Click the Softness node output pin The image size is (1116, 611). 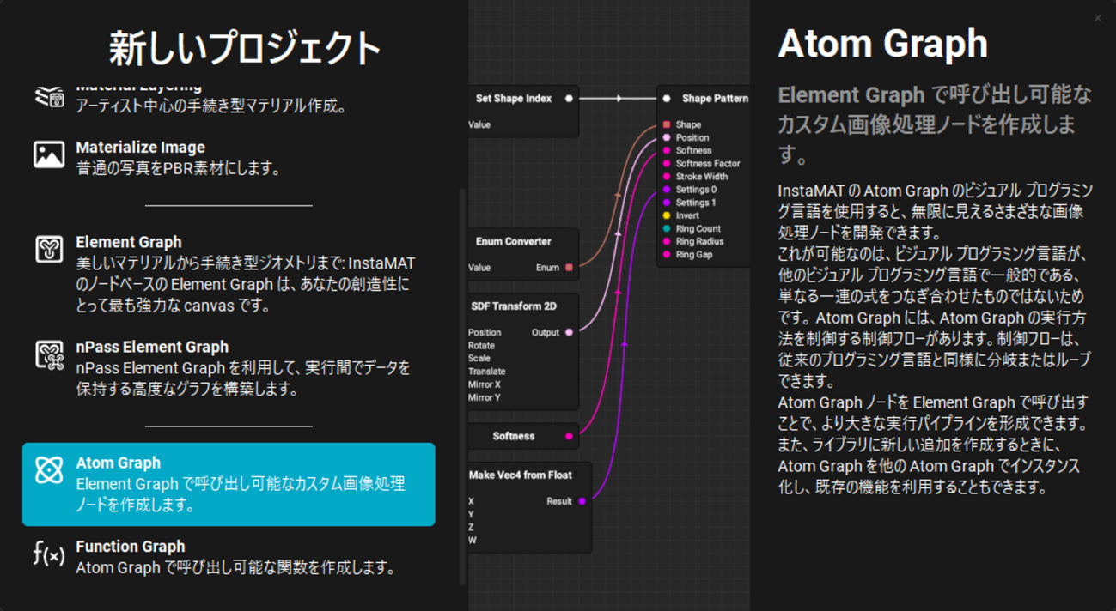[569, 437]
